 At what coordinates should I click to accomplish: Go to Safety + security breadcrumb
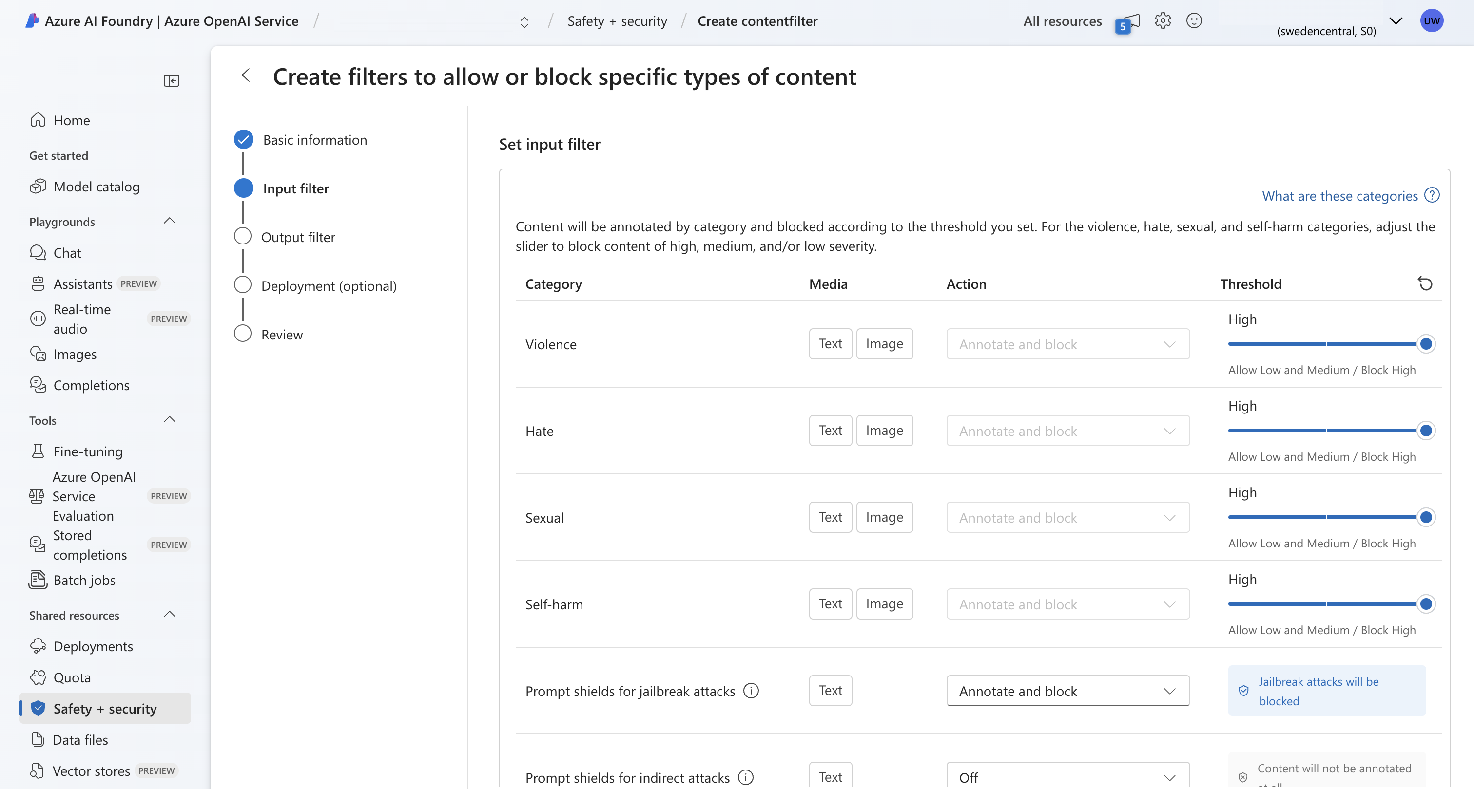tap(617, 20)
